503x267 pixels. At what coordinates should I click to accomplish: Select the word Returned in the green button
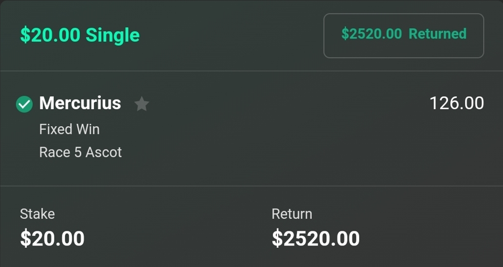[437, 34]
